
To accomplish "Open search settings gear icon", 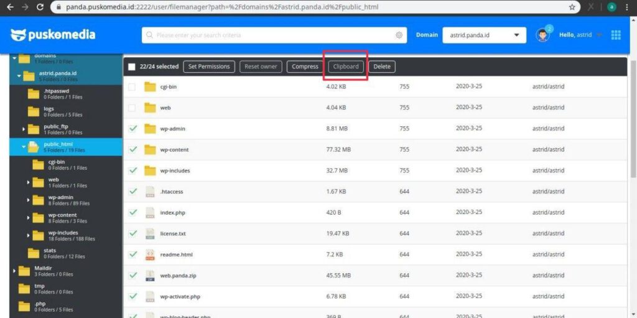I will 399,35.
